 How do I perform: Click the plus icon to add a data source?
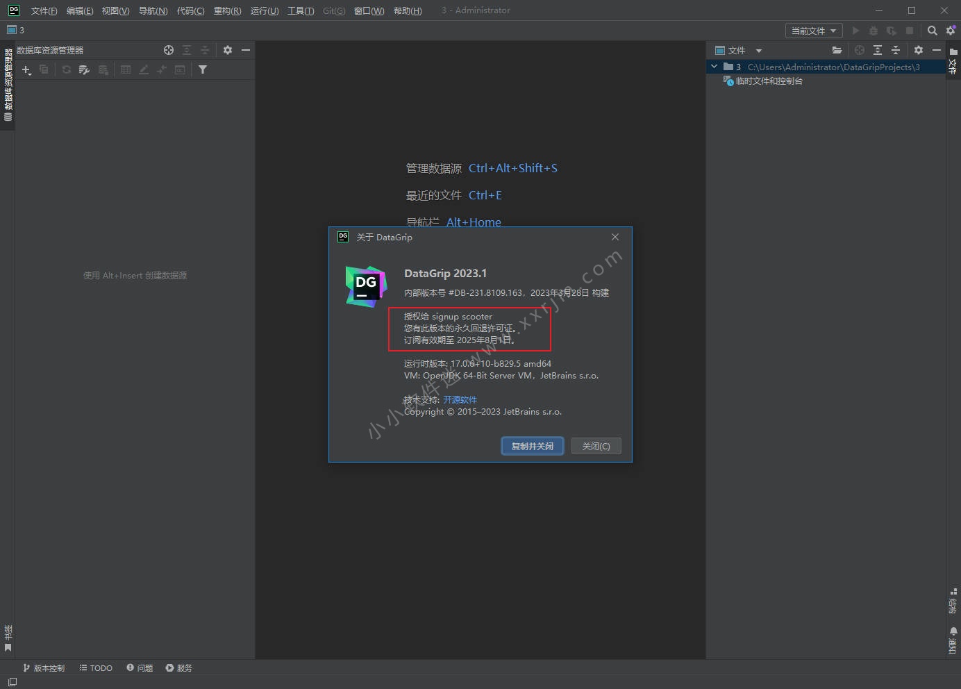coord(26,69)
